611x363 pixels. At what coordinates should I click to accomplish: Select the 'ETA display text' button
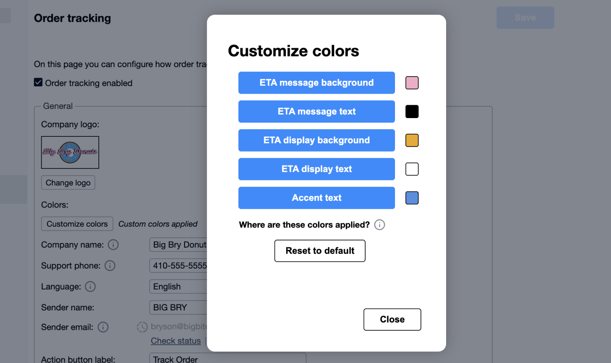(316, 169)
